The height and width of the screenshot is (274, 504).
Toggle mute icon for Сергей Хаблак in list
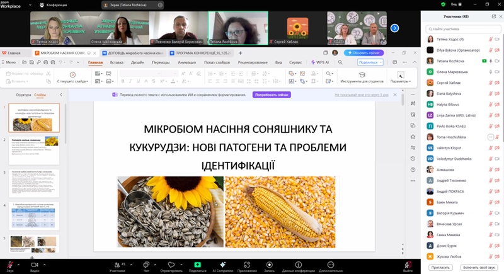coord(491,83)
